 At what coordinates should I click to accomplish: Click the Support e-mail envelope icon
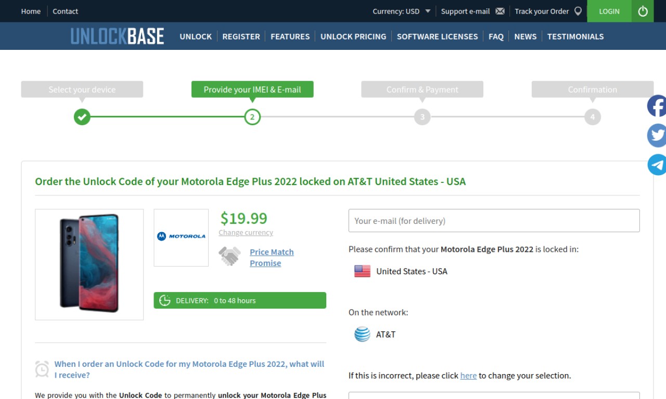pos(500,11)
